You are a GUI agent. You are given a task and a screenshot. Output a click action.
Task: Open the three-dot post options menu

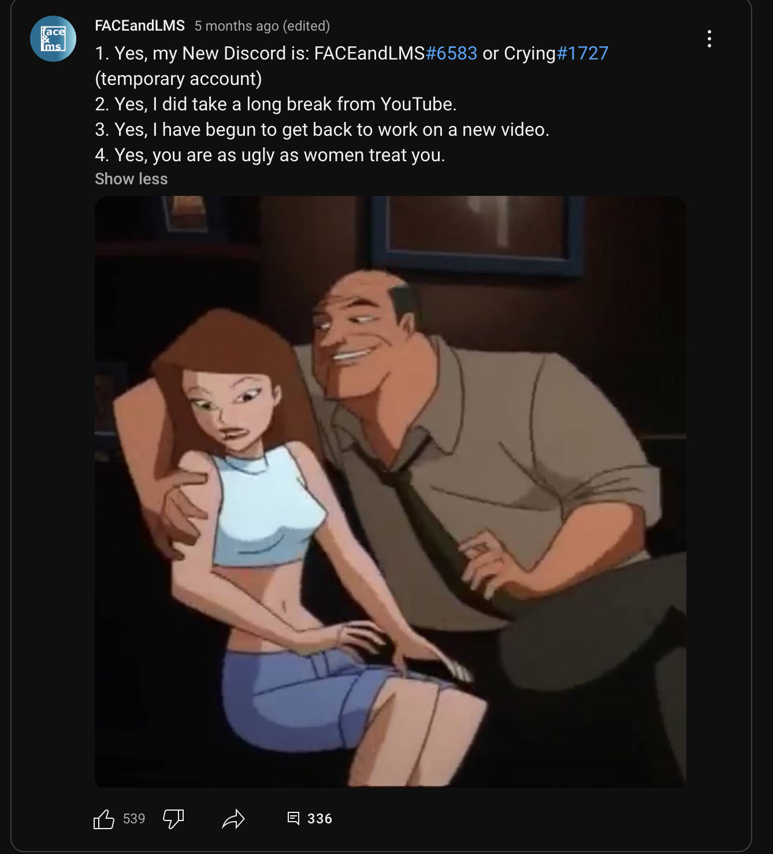pyautogui.click(x=709, y=39)
